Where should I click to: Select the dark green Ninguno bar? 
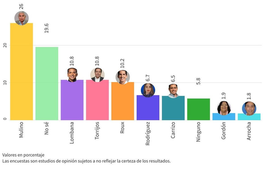198,110
